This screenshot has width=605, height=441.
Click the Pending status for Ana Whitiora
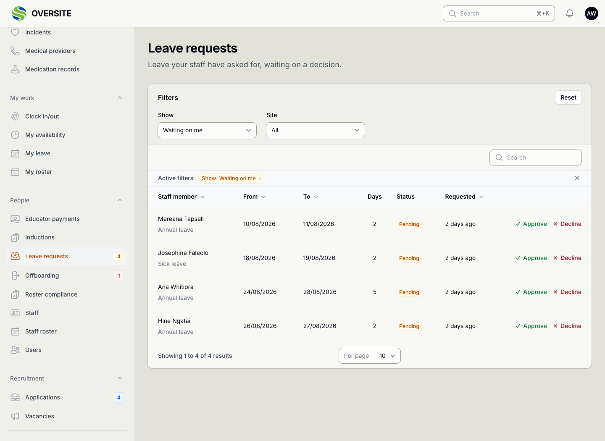click(409, 292)
